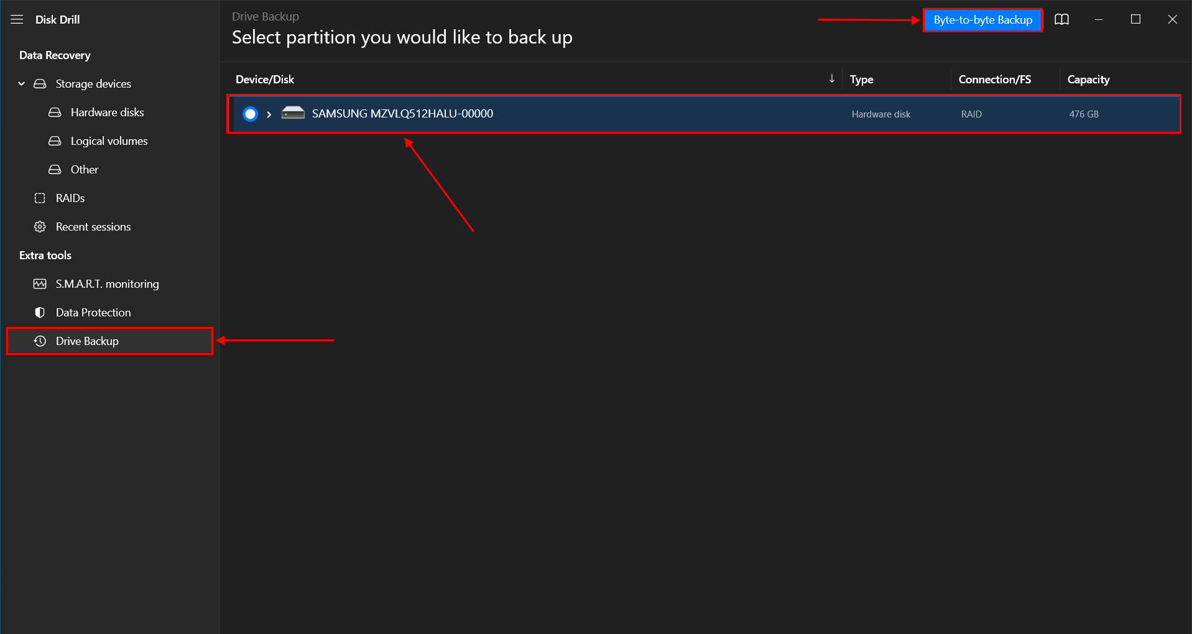1192x634 pixels.
Task: Click the sort direction arrow
Action: [832, 78]
